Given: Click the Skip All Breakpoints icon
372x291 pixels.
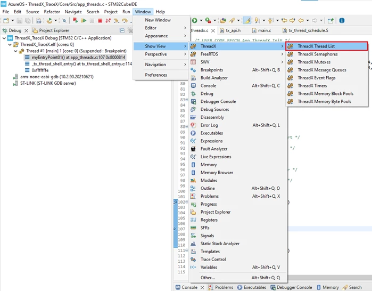Looking at the screenshot, I should [x=64, y=21].
